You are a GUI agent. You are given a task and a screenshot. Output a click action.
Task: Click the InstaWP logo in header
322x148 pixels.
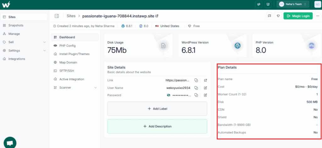[6, 4]
